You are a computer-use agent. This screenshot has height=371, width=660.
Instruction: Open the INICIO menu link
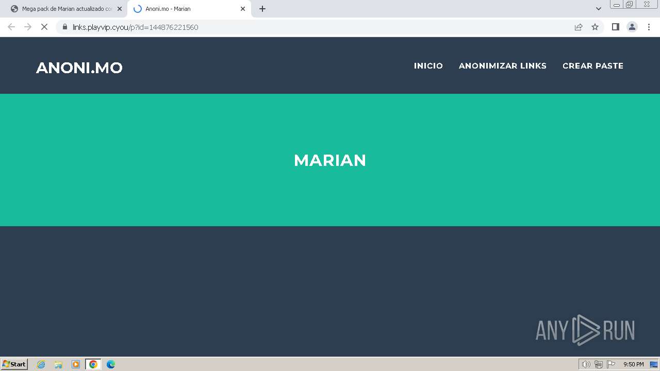click(428, 65)
